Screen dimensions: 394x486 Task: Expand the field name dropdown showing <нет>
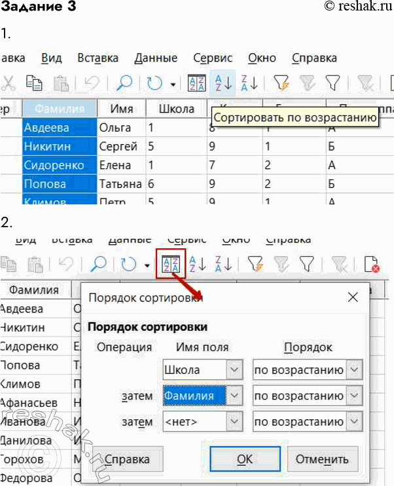[x=234, y=422]
